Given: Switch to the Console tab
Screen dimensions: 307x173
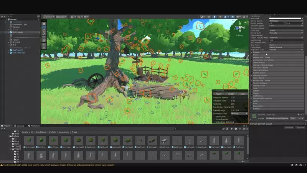Looking at the screenshot, I should tap(19, 126).
